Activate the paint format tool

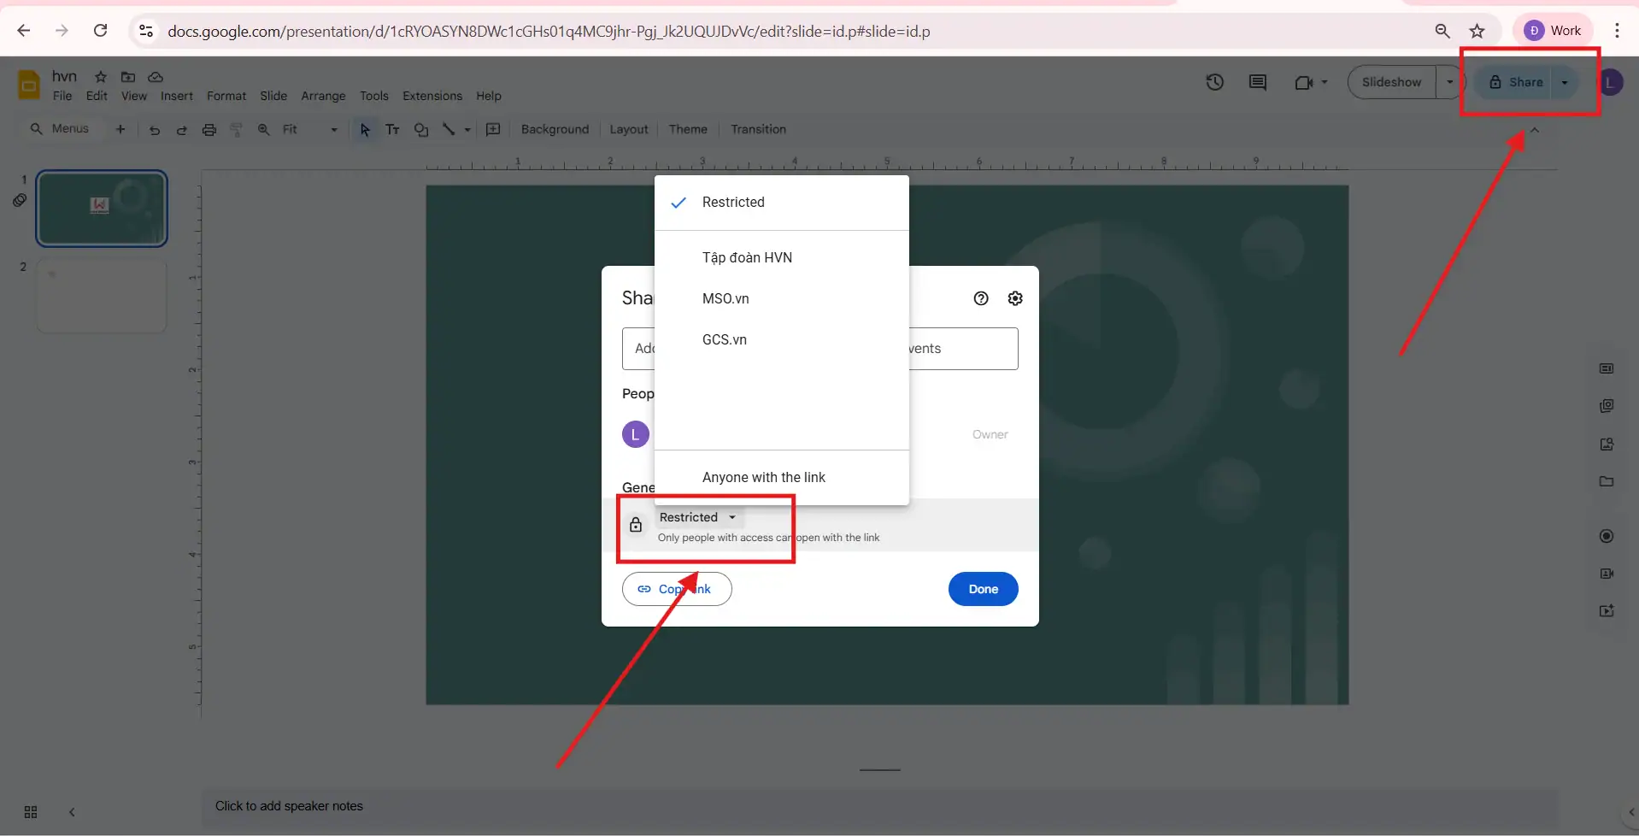pyautogui.click(x=236, y=129)
